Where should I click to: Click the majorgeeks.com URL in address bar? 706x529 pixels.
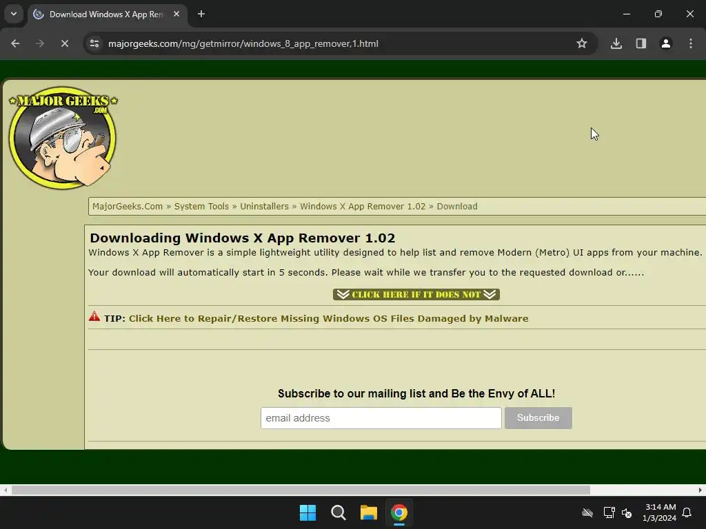point(243,43)
